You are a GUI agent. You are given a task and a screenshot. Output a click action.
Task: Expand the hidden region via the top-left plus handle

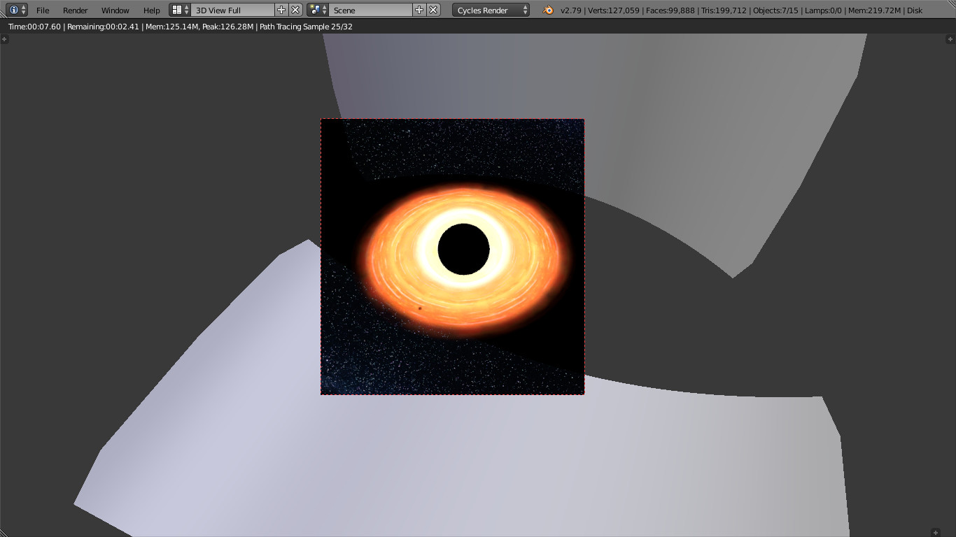[x=5, y=38]
